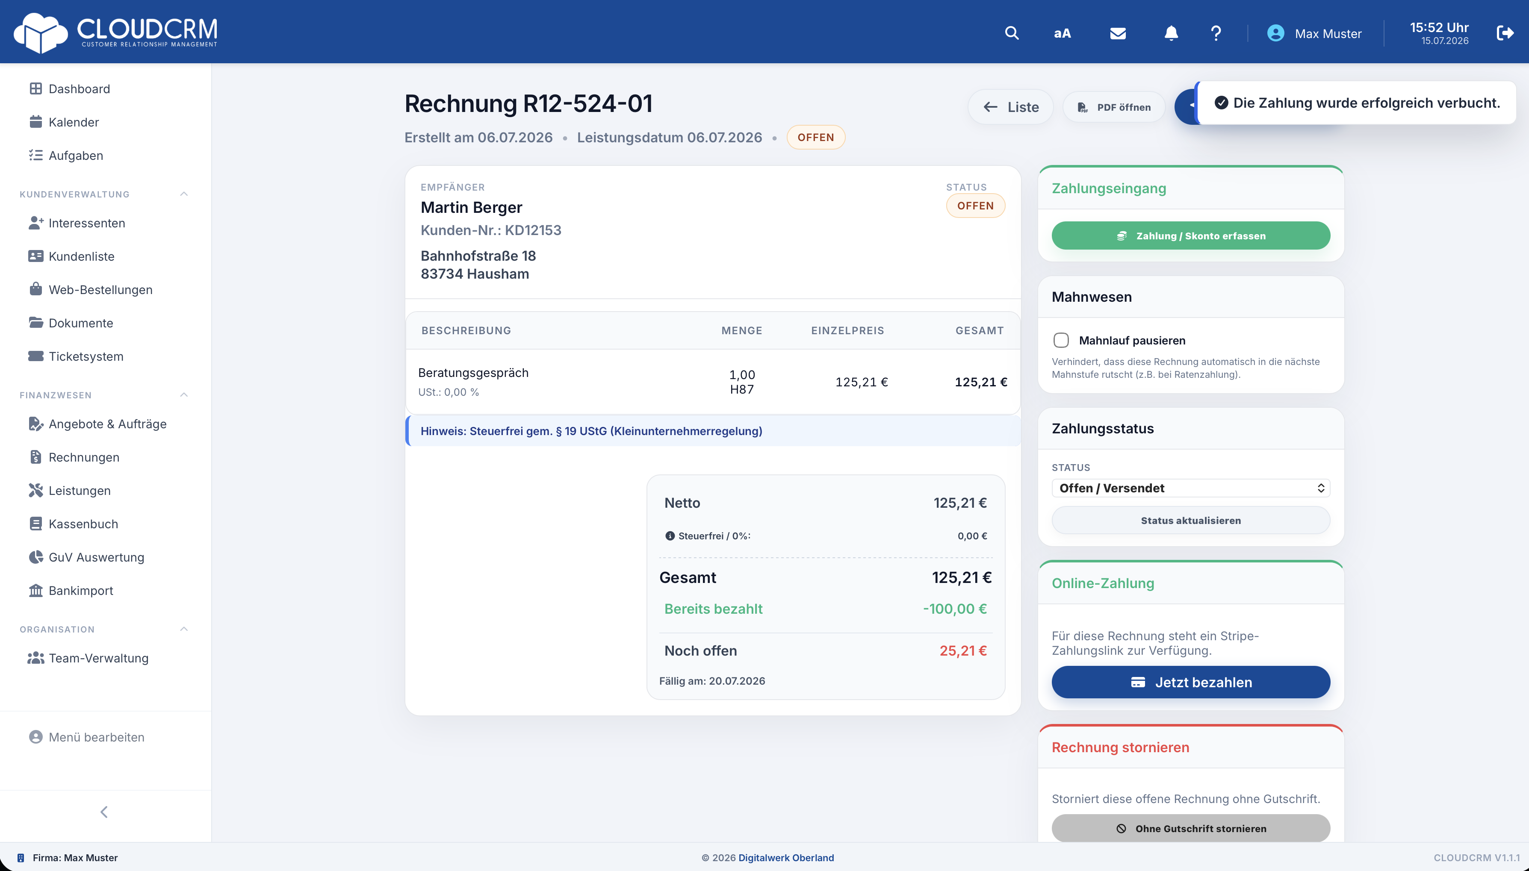Click the Rechnungen invoice icon

point(36,458)
